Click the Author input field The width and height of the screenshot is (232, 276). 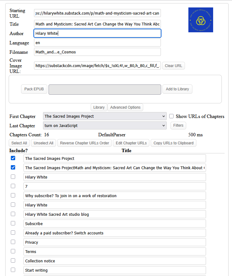[97, 34]
